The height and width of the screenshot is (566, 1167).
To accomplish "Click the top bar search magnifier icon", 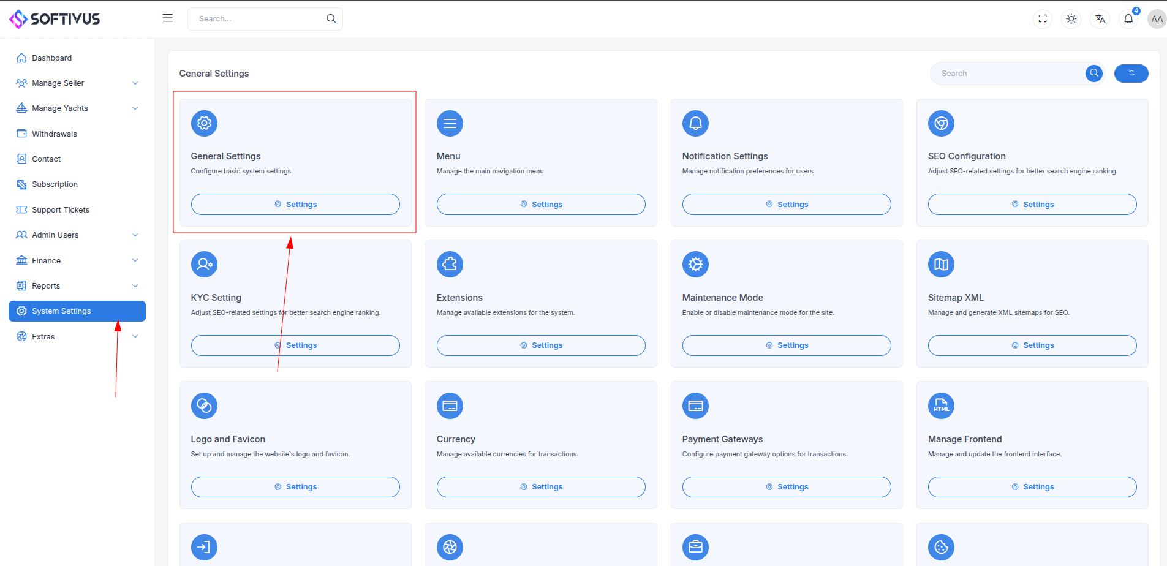I will [331, 18].
